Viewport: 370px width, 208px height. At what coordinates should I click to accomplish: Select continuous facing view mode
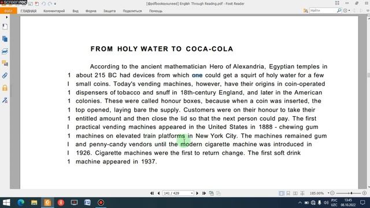pyautogui.click(x=302, y=193)
